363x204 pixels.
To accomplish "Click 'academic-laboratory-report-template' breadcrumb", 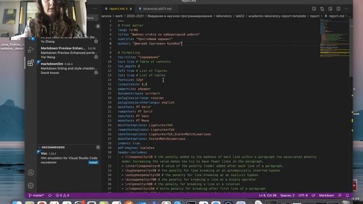I will coord(277,16).
